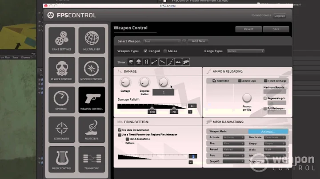This screenshot has height=179, width=320.
Task: Toggle the Firing Pattern Show icon
Action: tap(178, 62)
